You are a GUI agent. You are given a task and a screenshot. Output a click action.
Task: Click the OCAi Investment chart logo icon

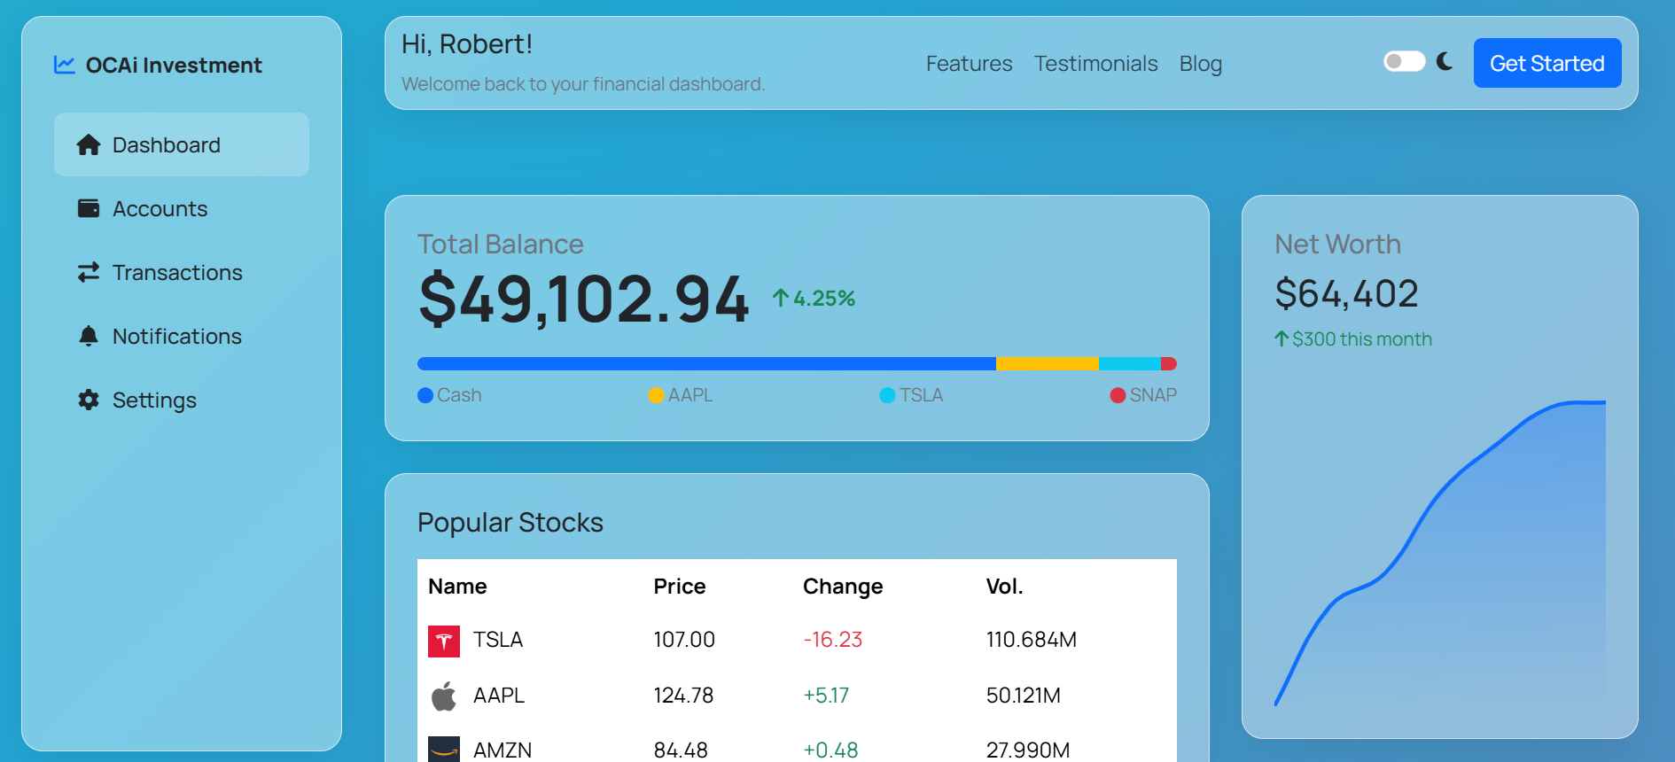[x=64, y=65]
